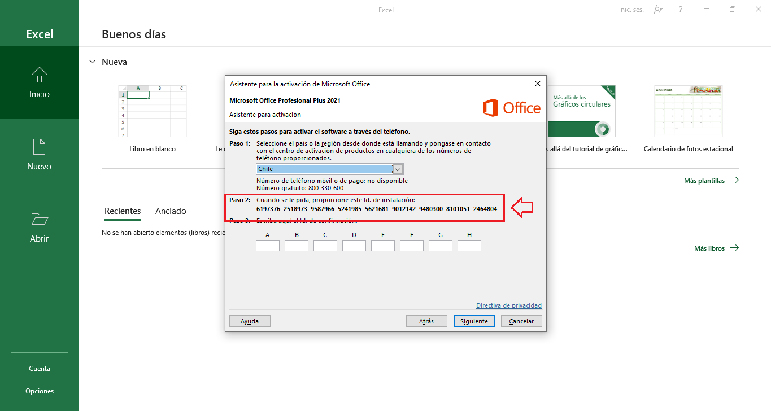This screenshot has height=411, width=771.
Task: Open Cuenta in the sidebar
Action: 40,369
